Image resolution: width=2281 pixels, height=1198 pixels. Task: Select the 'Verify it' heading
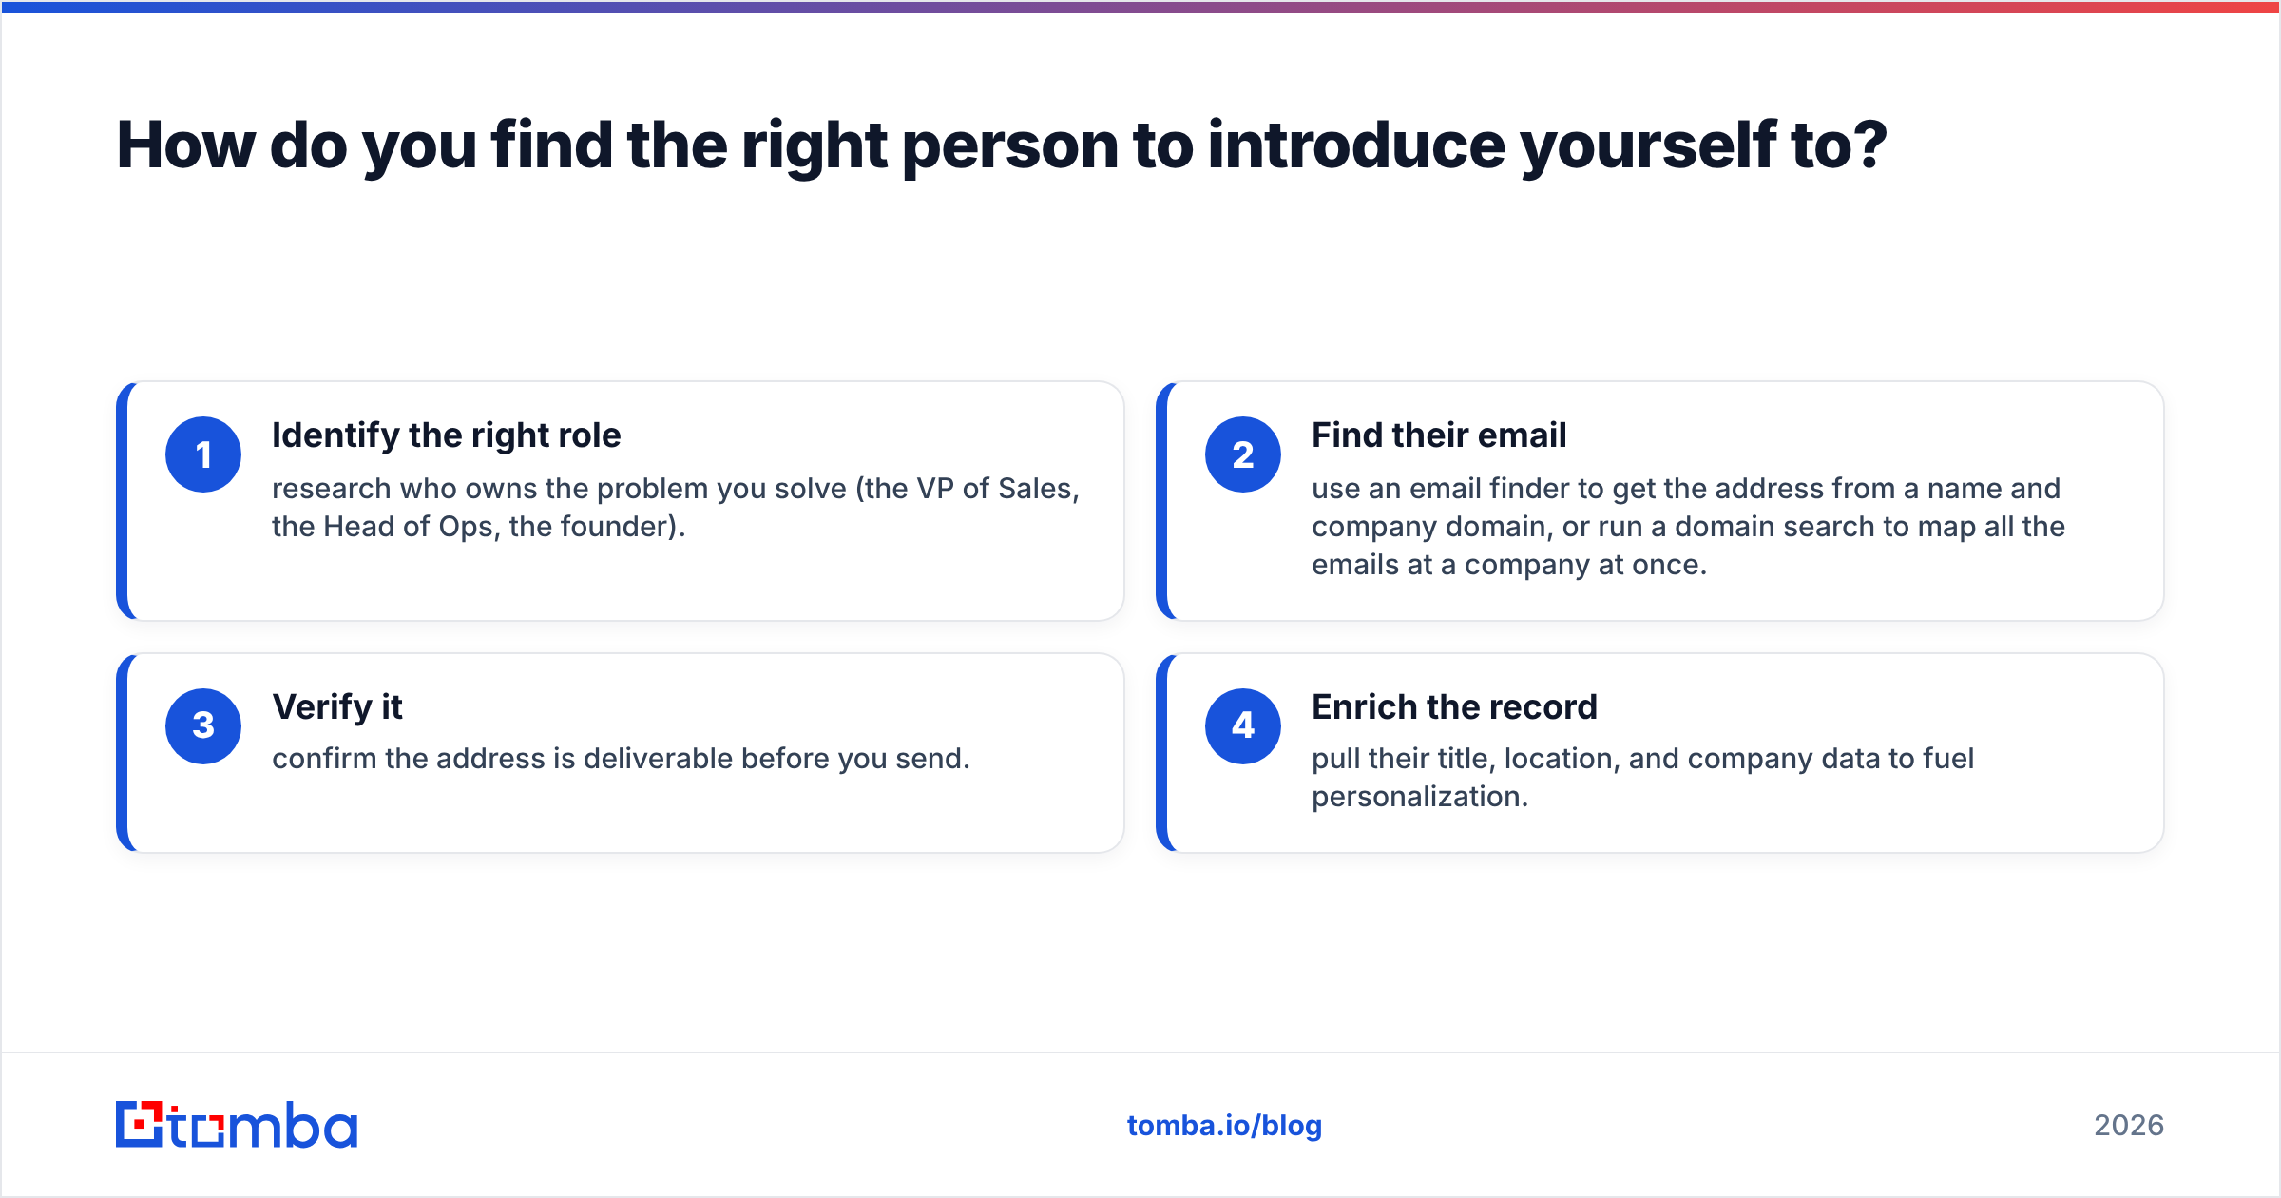[337, 707]
